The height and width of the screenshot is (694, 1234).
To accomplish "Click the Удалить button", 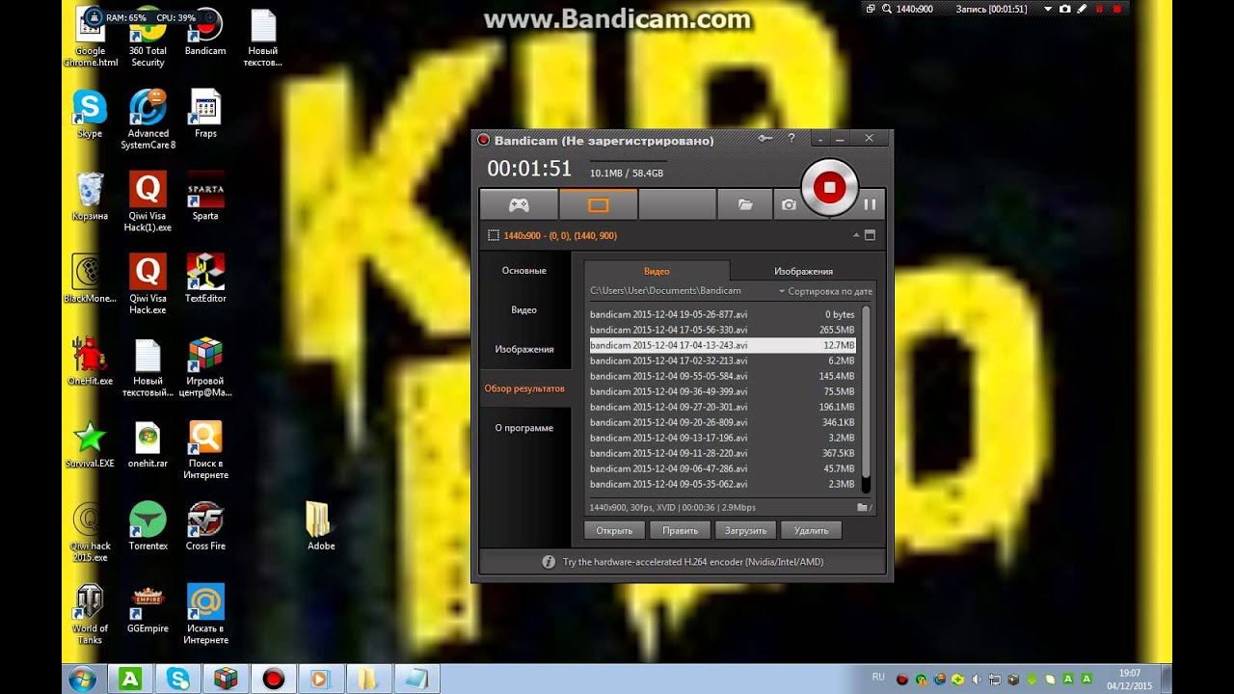I will pyautogui.click(x=811, y=530).
